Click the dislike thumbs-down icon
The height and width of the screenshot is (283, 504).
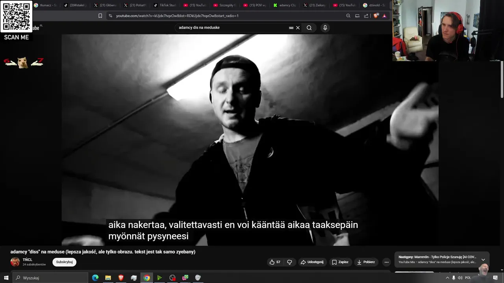pyautogui.click(x=289, y=262)
